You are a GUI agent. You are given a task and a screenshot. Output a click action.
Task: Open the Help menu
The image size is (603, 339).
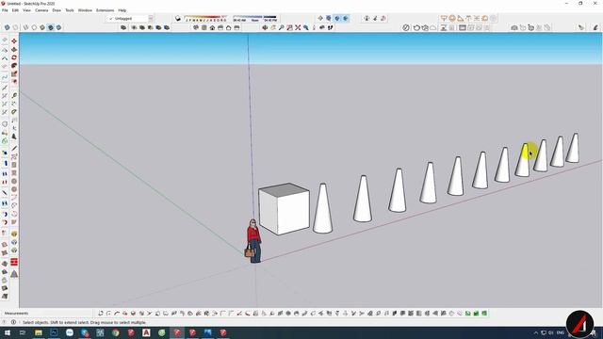tap(122, 10)
